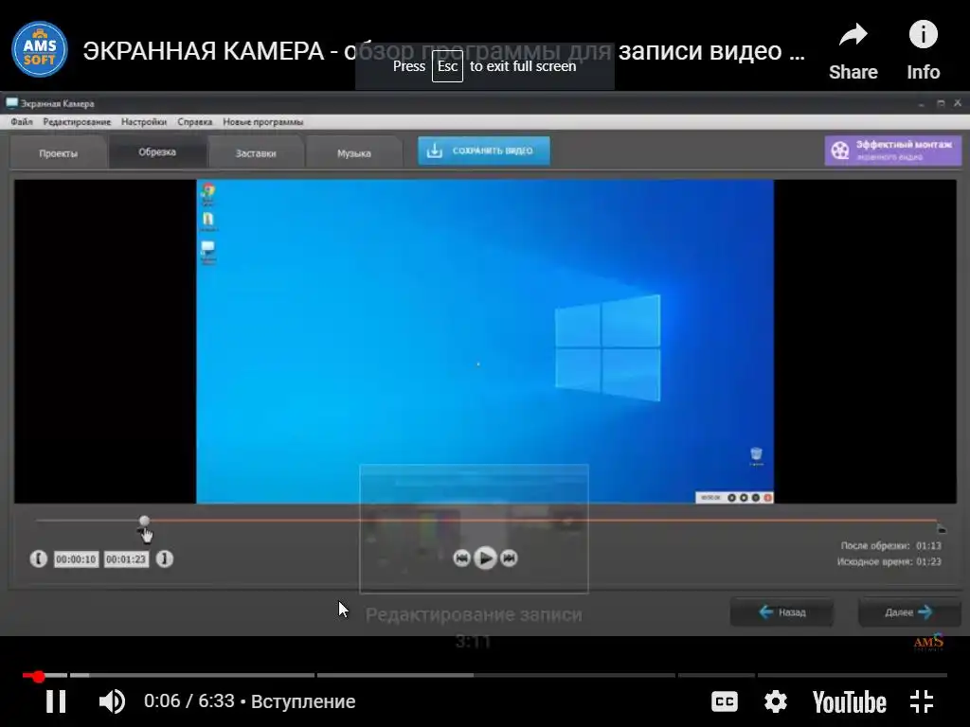Click the Далее next button

[909, 612]
